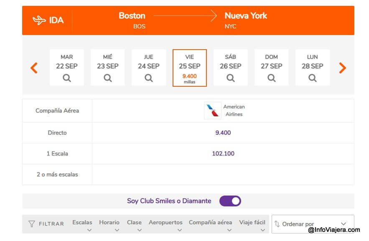Search flights for Tuesday 22 SEP
Viewport: 369px width, 241px height.
[x=66, y=78]
